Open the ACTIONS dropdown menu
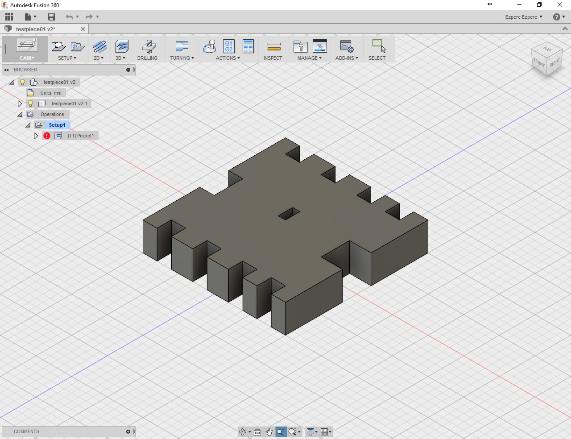Image resolution: width=571 pixels, height=439 pixels. [228, 58]
